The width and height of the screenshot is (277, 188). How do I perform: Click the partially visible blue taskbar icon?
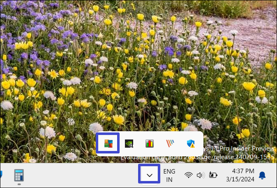click(1, 175)
